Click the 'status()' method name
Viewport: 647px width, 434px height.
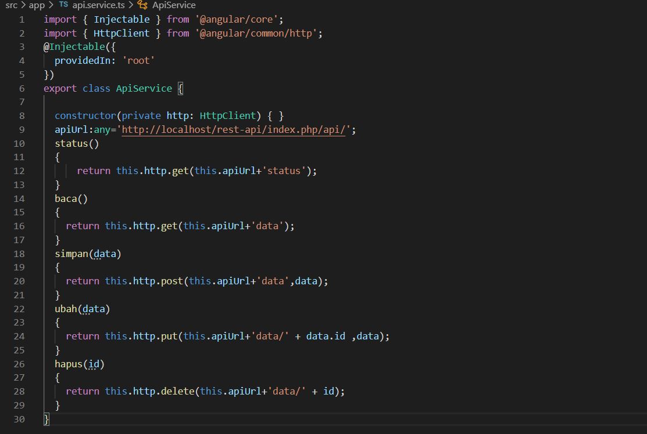pyautogui.click(x=77, y=144)
